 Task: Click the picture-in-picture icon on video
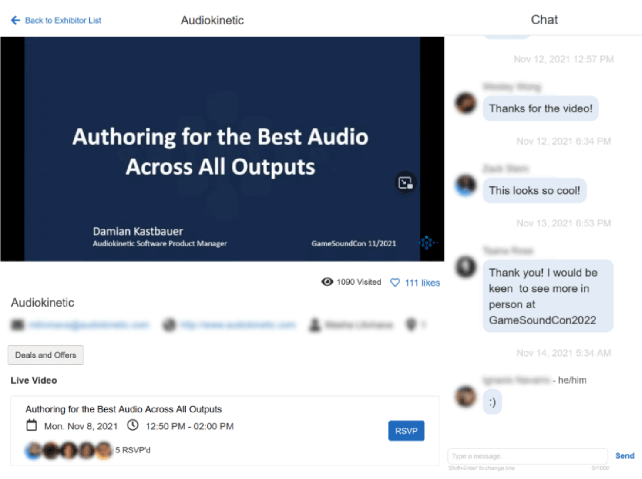pyautogui.click(x=405, y=183)
